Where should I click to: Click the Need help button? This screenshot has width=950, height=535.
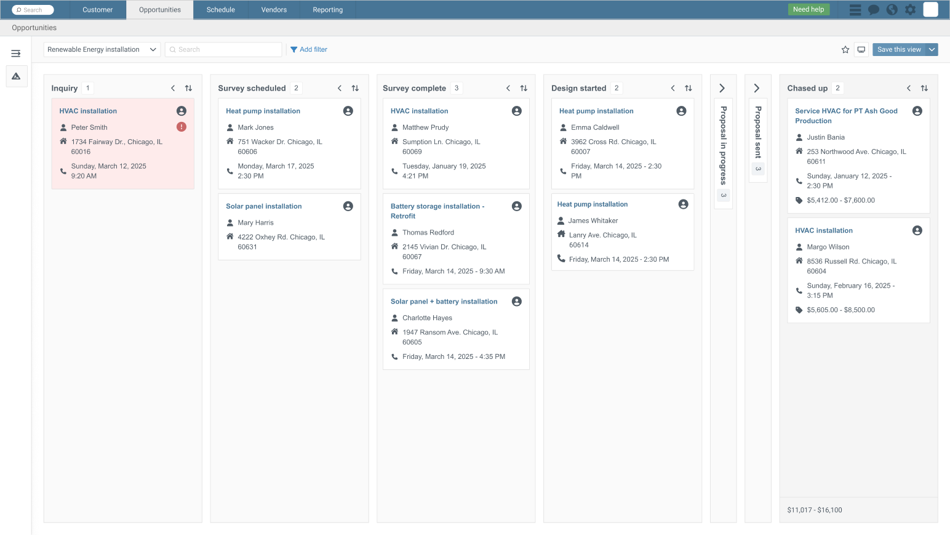808,9
